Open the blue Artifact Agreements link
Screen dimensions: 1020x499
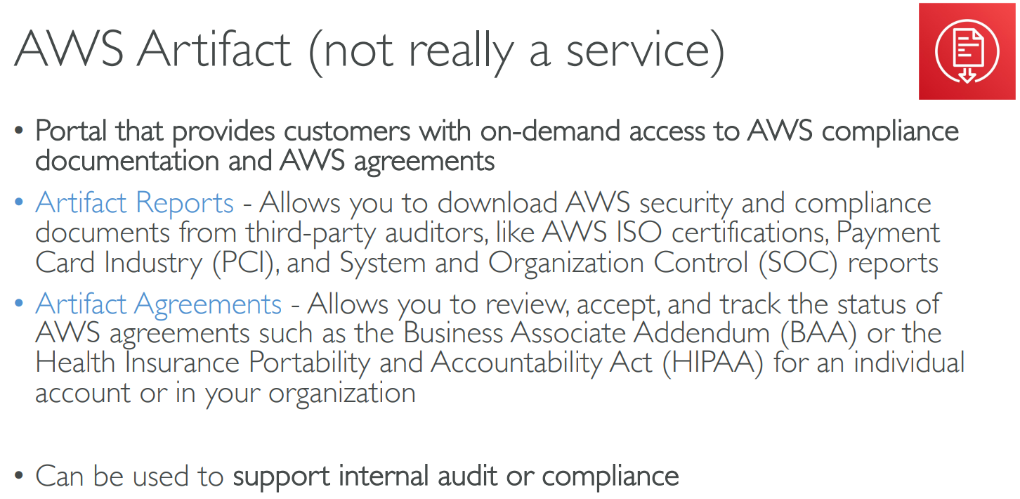158,304
